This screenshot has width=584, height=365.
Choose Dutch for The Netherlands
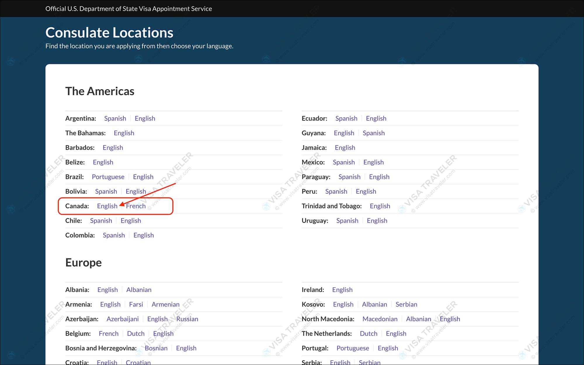[369, 333]
